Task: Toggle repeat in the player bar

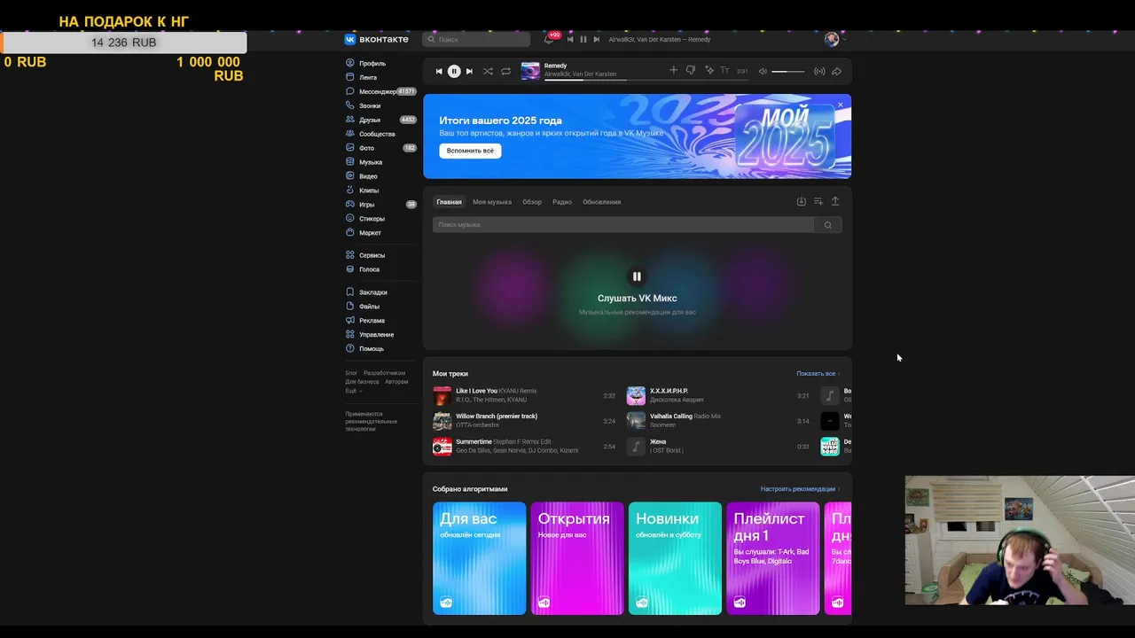Action: pyautogui.click(x=505, y=71)
